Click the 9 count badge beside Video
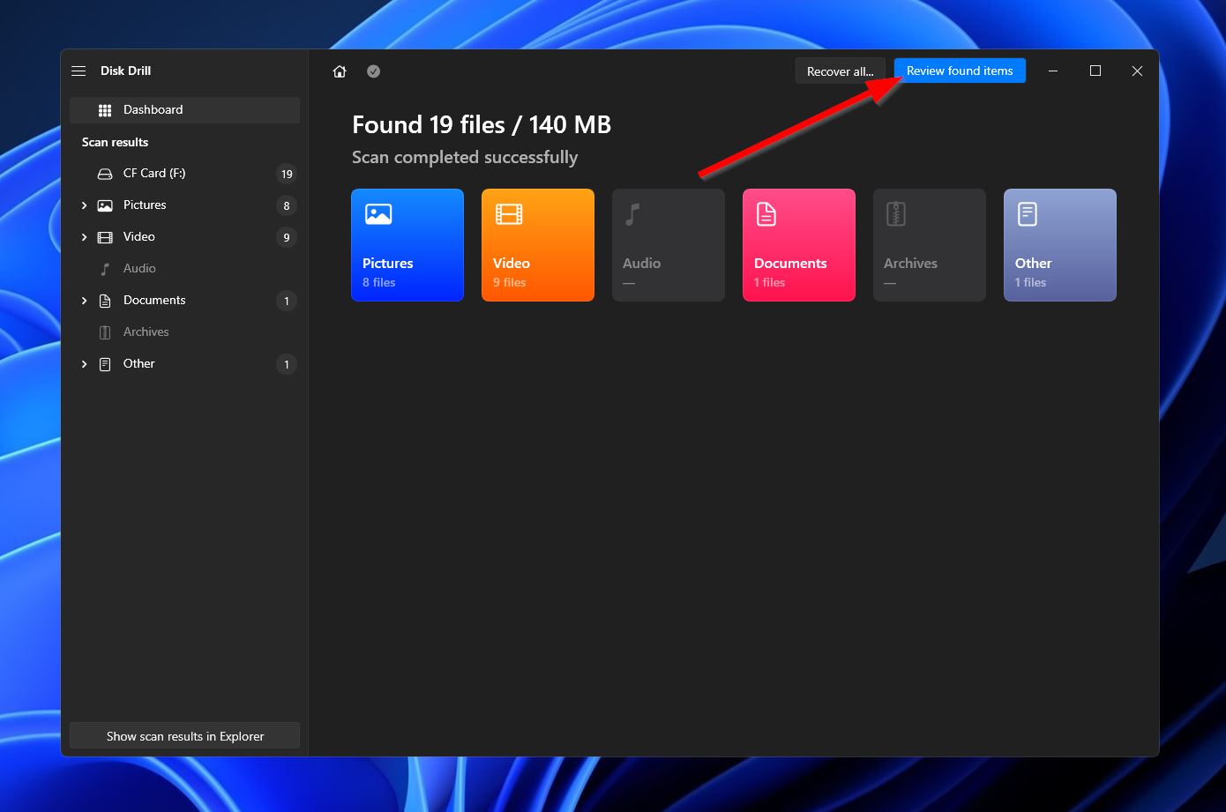This screenshot has height=812, width=1226. click(x=287, y=237)
